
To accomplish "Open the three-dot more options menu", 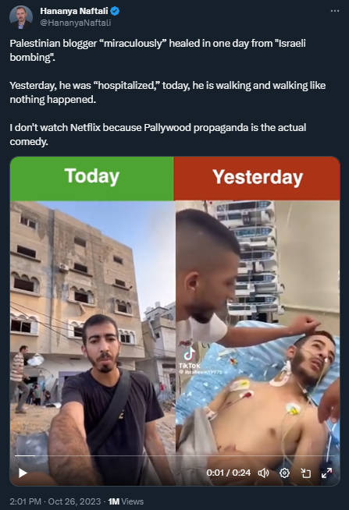I will 335,11.
